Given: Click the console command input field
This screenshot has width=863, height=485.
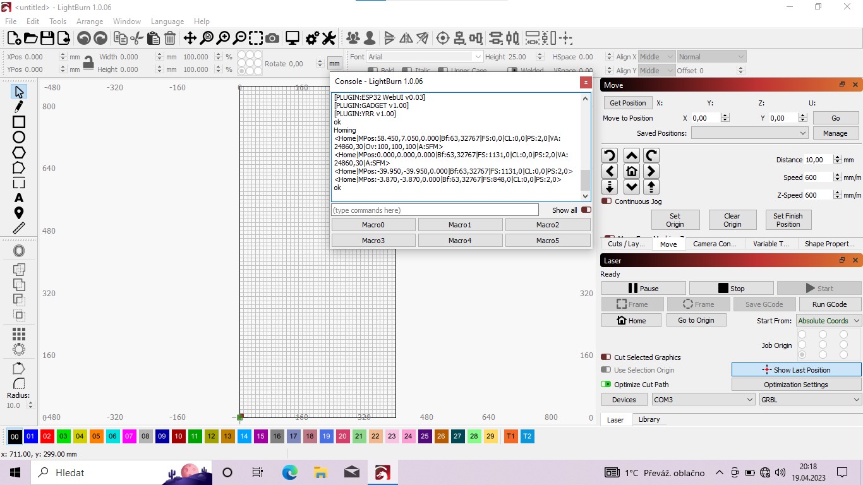Looking at the screenshot, I should point(435,210).
